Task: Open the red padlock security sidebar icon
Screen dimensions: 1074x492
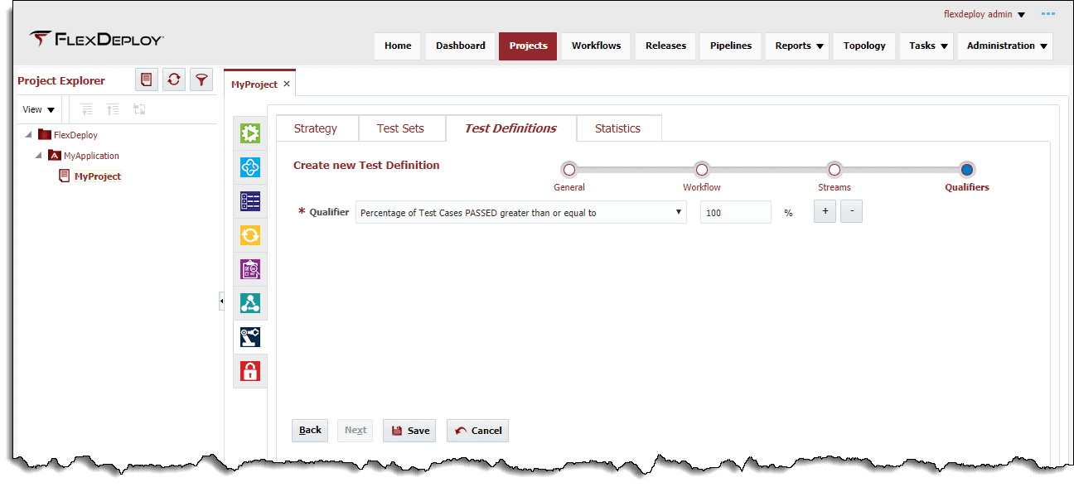Action: pyautogui.click(x=250, y=371)
